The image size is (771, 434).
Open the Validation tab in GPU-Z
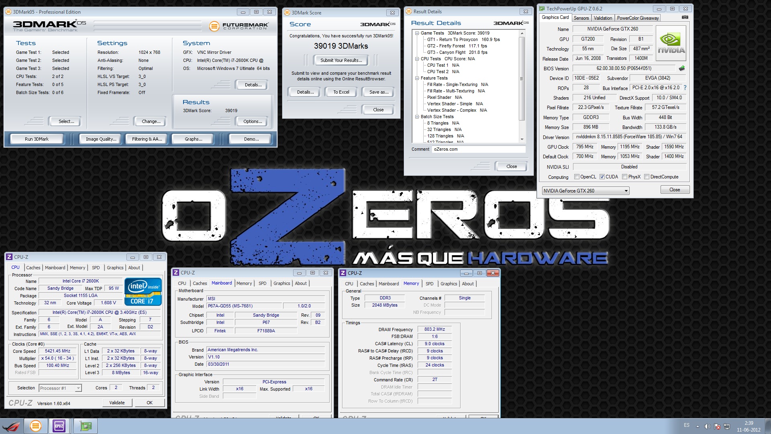click(x=603, y=18)
